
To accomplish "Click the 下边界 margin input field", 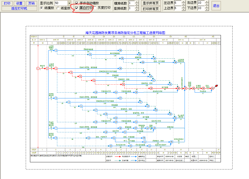I will (x=201, y=8).
